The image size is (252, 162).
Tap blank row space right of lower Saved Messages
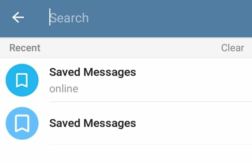(193, 123)
